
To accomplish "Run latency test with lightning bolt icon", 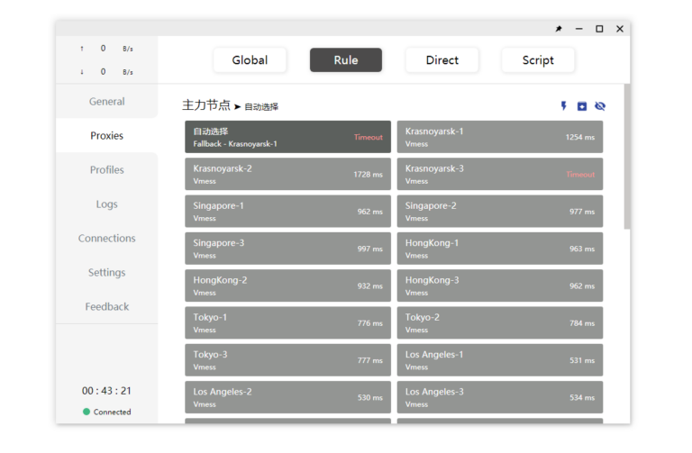I will point(564,106).
